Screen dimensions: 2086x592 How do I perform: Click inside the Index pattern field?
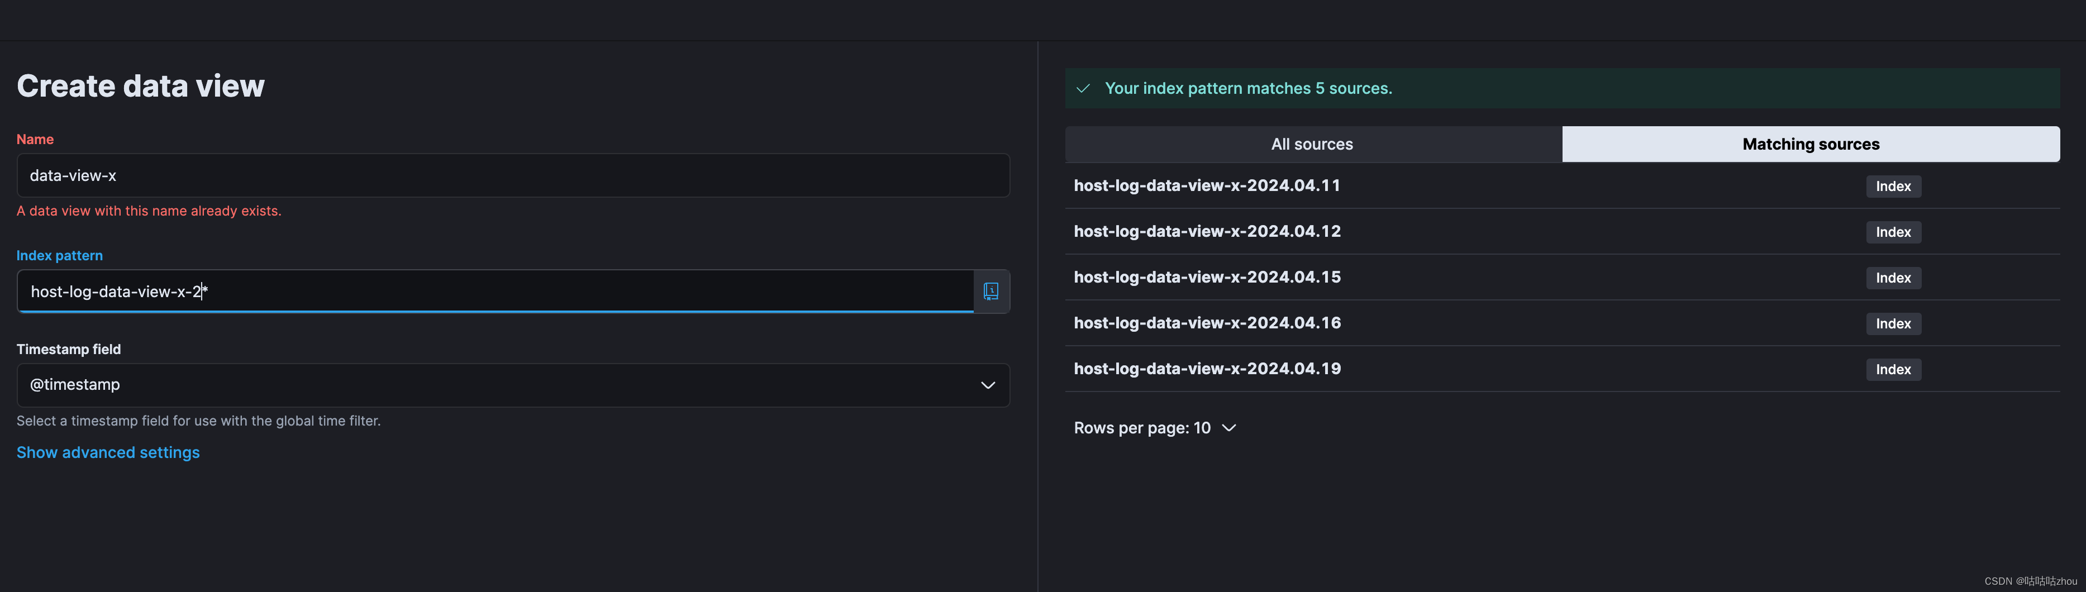495,292
